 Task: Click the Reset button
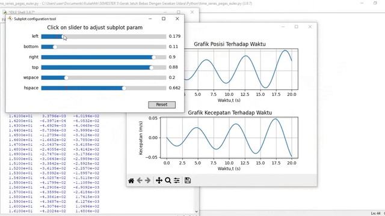162,104
